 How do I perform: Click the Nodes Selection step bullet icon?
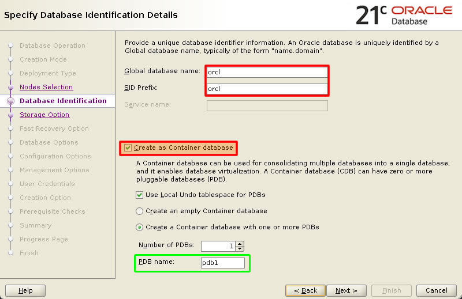11,88
